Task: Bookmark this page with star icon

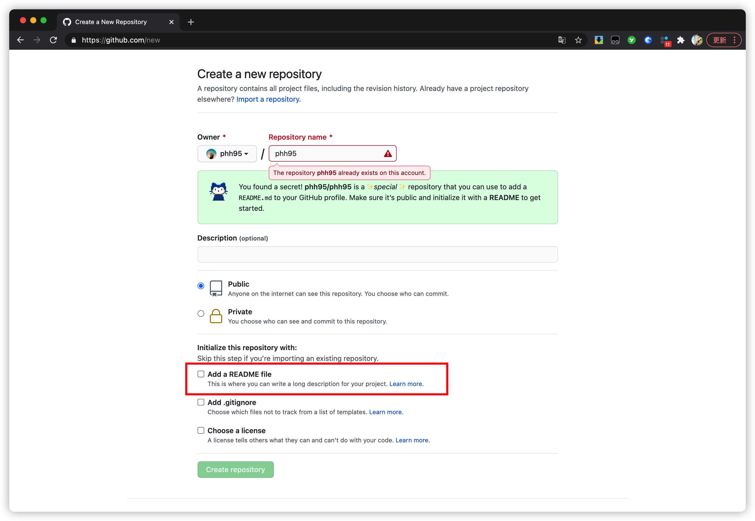Action: tap(578, 40)
